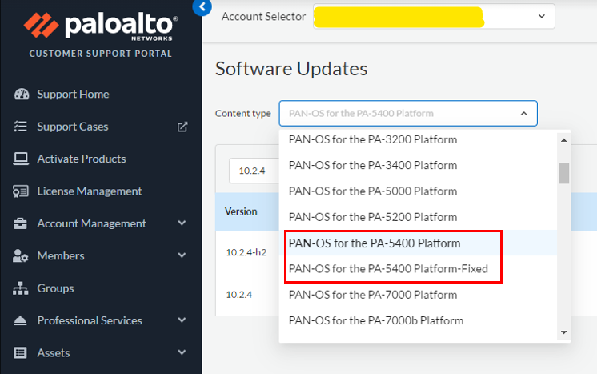This screenshot has width=597, height=374.
Task: Click the 10.2.4 version filter field
Action: tap(253, 170)
